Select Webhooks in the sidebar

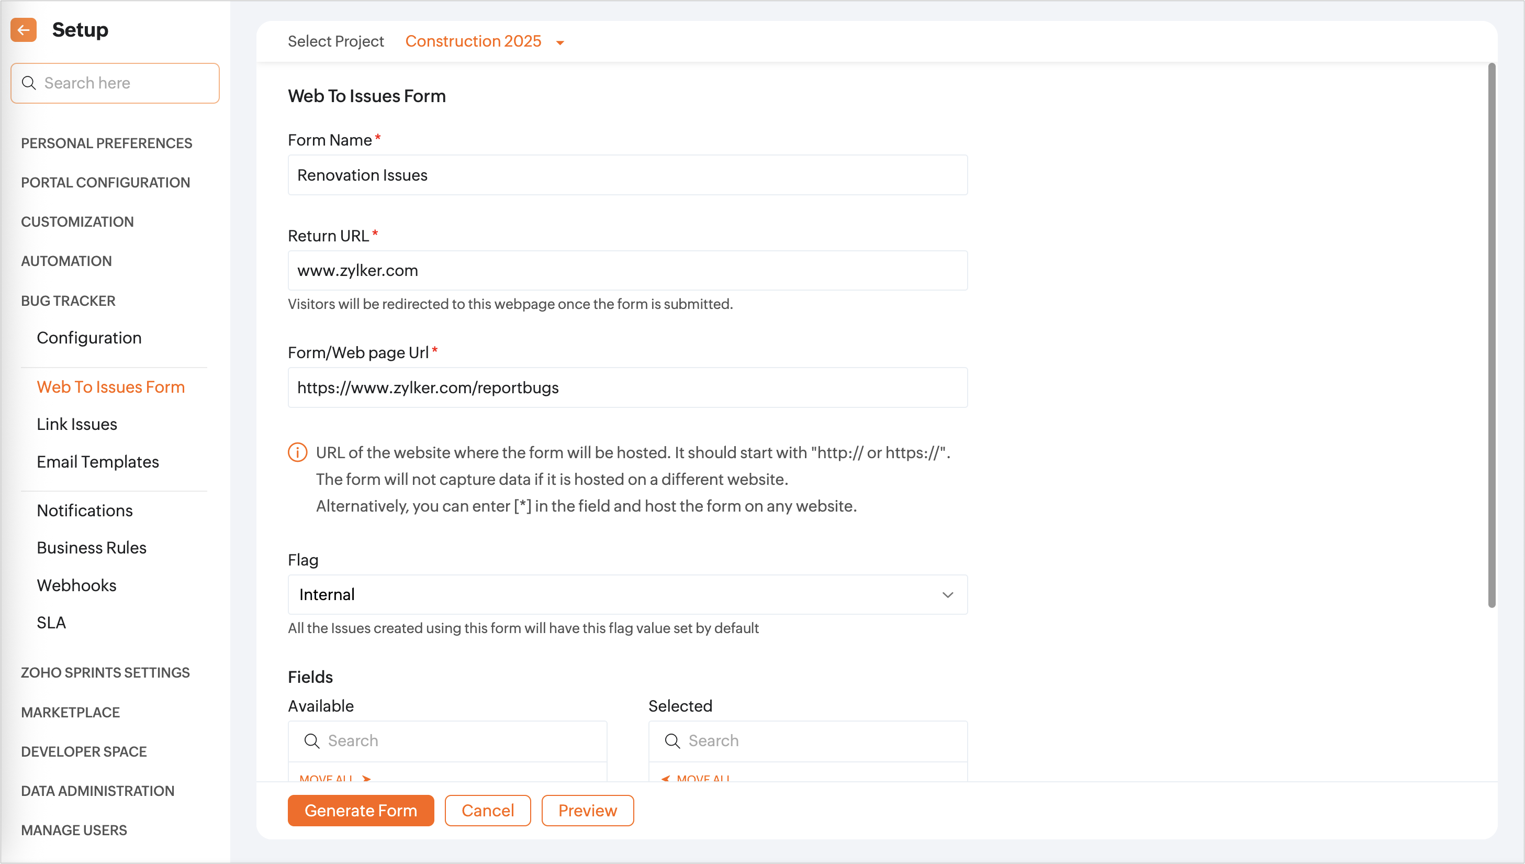pyautogui.click(x=76, y=585)
